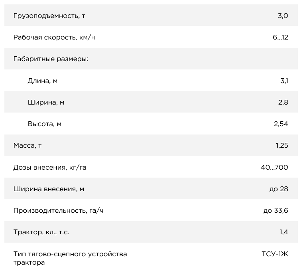Screen dimensions: 303x271
Task: Click the "Дозы внесения, кг/га" label
Action: click(50, 167)
